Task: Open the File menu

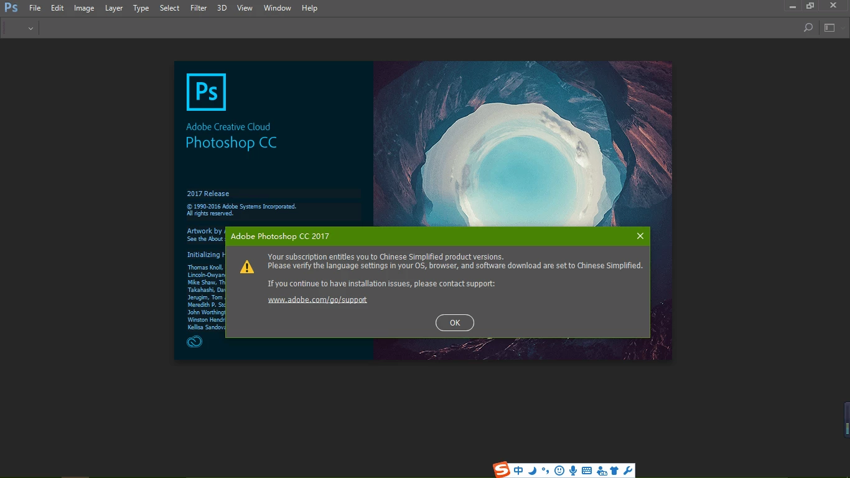Action: (x=35, y=8)
